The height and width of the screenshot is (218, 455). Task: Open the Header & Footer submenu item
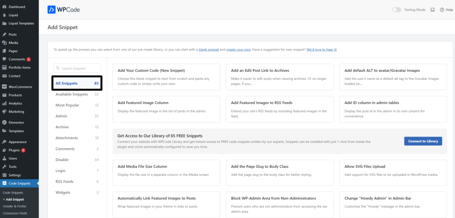click(15, 206)
